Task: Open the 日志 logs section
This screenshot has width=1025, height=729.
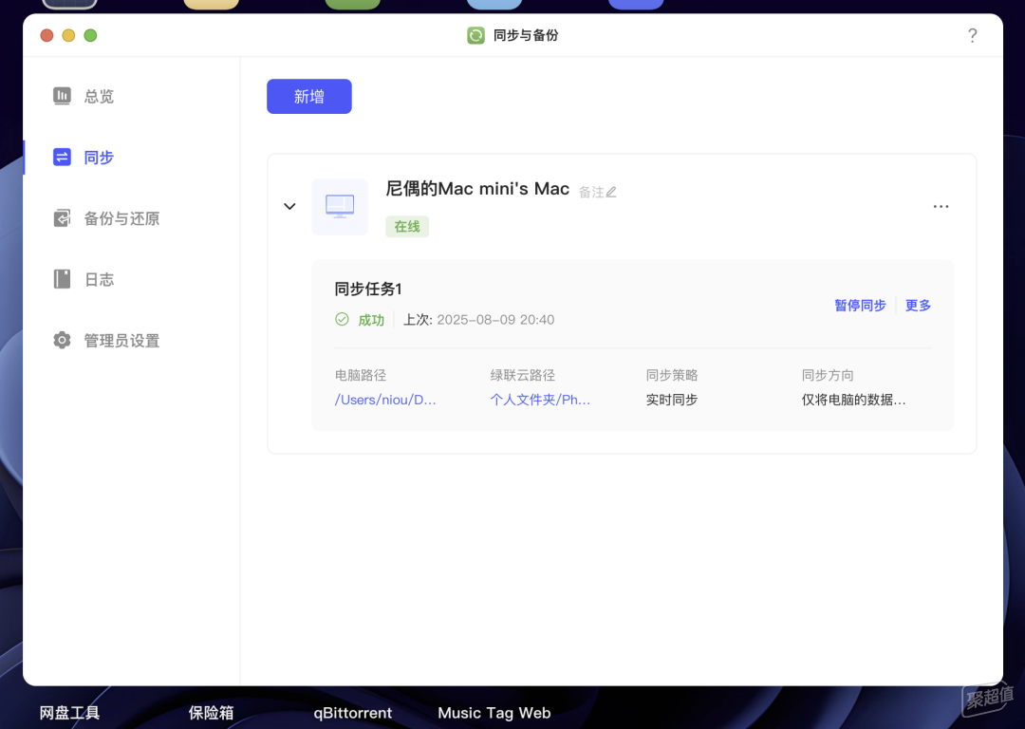Action: (99, 280)
